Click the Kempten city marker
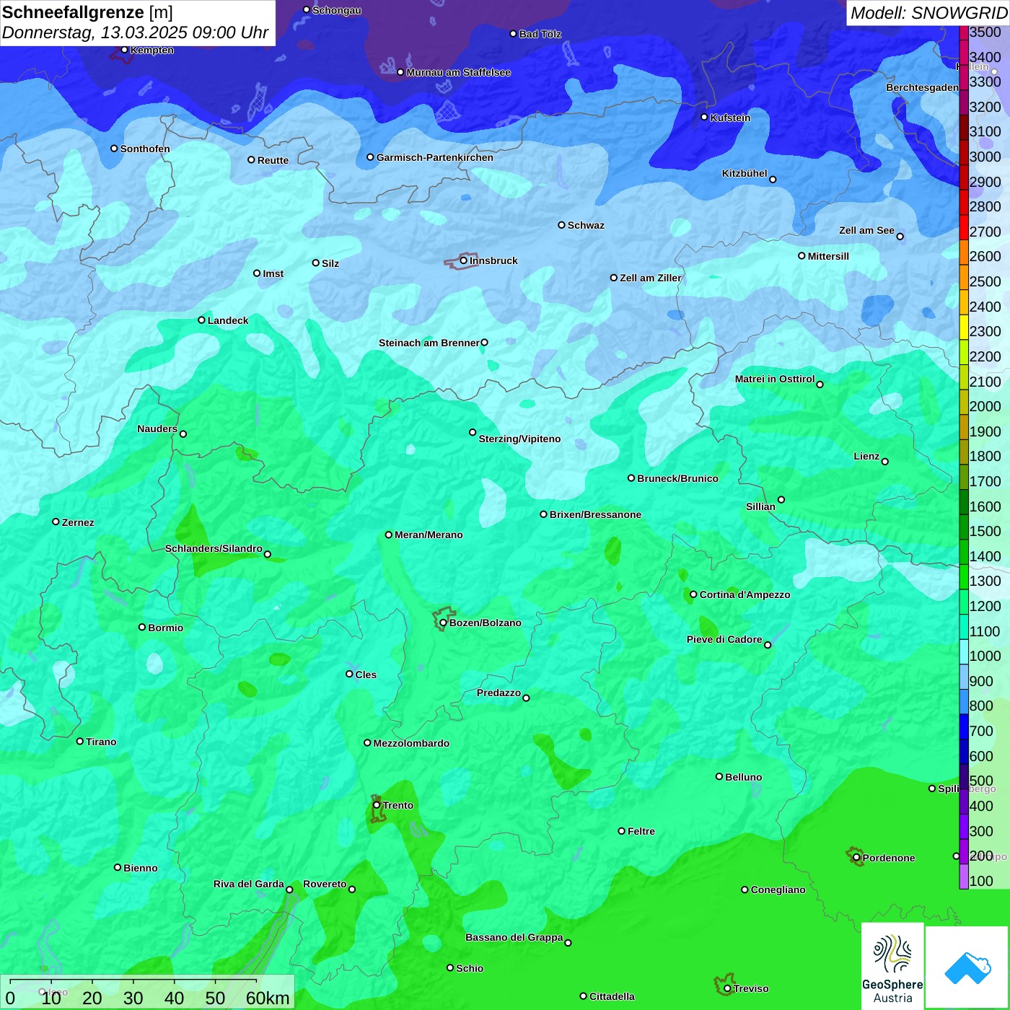1010x1010 pixels. click(x=124, y=50)
